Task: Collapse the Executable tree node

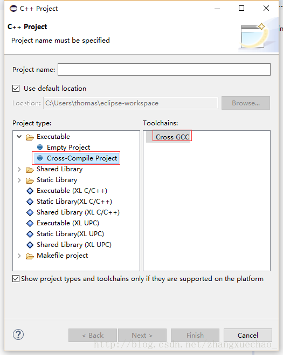Action: (x=19, y=137)
